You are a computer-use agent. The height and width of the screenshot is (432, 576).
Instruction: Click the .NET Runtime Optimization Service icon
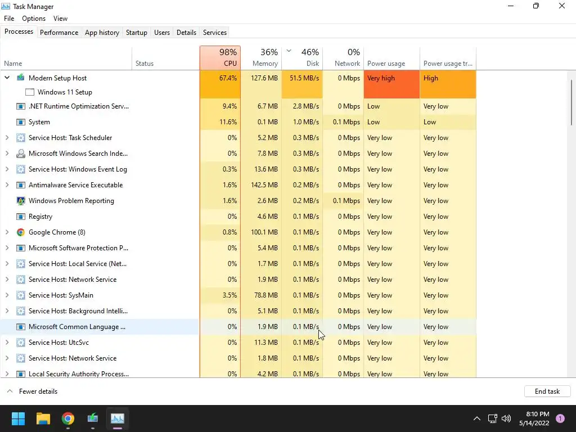[x=21, y=106]
